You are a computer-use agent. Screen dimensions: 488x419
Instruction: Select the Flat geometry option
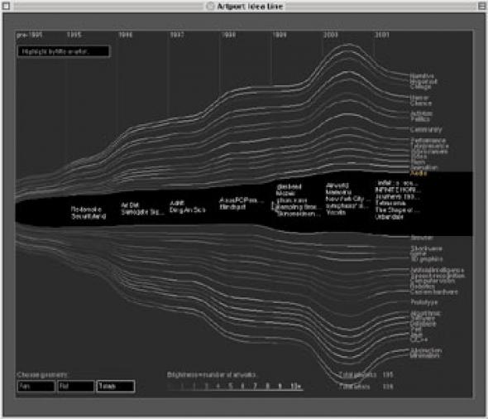click(76, 386)
